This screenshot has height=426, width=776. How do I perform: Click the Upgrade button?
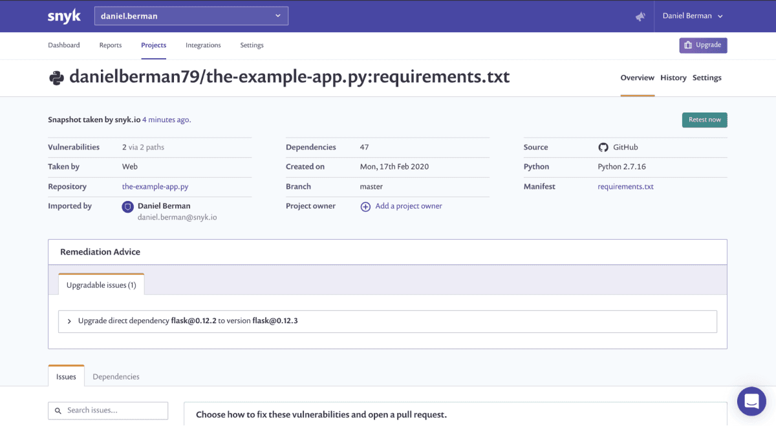(703, 45)
